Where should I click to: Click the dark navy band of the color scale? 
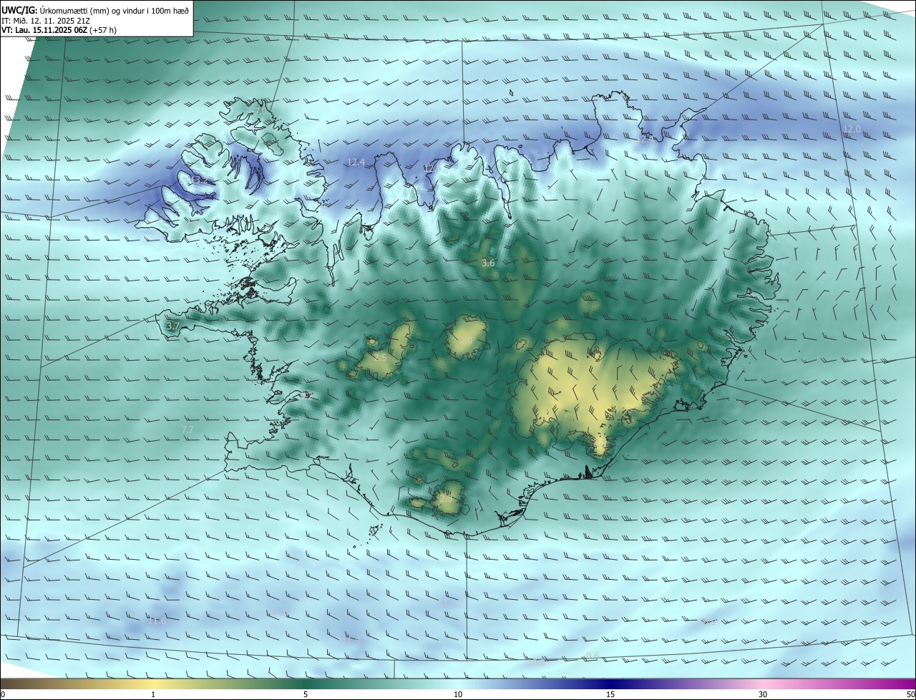pyautogui.click(x=610, y=684)
